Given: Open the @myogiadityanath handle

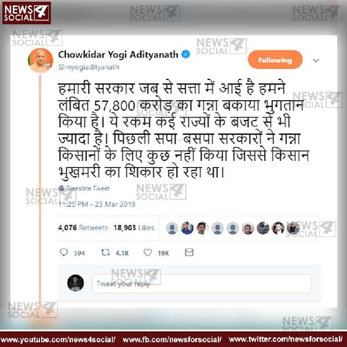Looking at the screenshot, I should [89, 67].
